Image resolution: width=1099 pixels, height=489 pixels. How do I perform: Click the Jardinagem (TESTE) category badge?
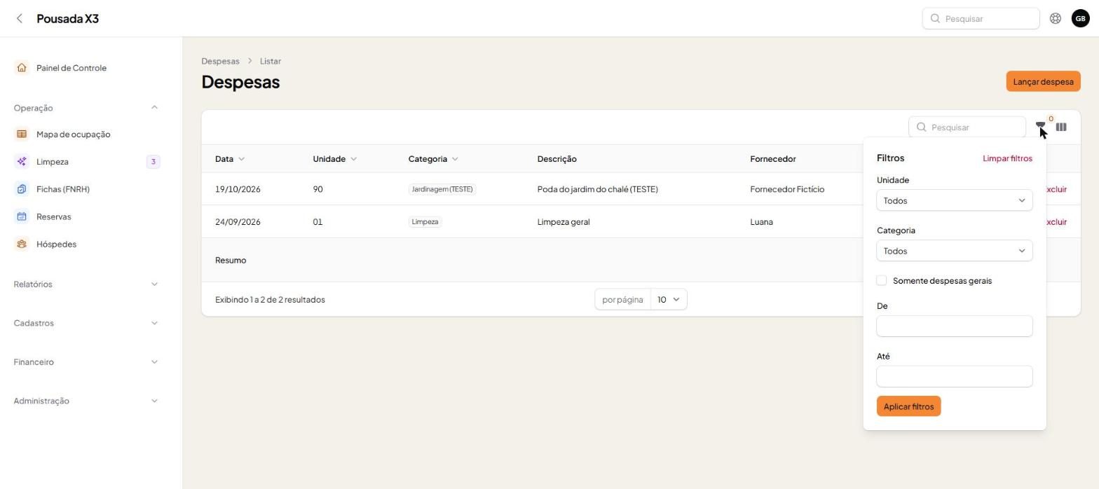pyautogui.click(x=442, y=189)
